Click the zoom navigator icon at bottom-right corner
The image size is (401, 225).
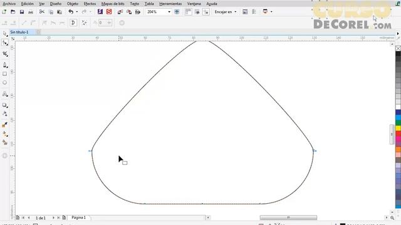(392, 217)
